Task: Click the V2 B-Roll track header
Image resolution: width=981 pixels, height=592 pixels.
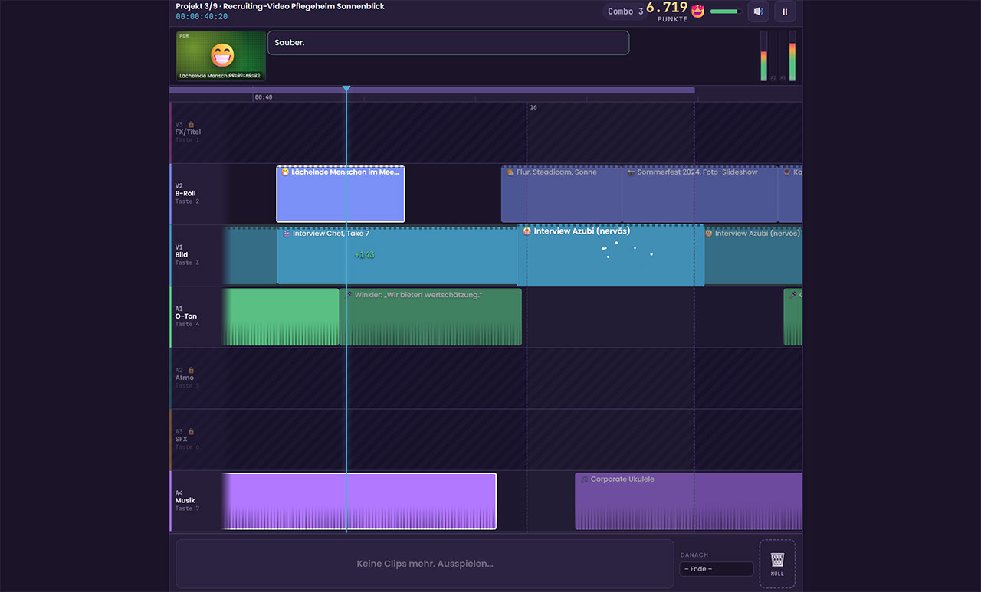Action: click(196, 194)
